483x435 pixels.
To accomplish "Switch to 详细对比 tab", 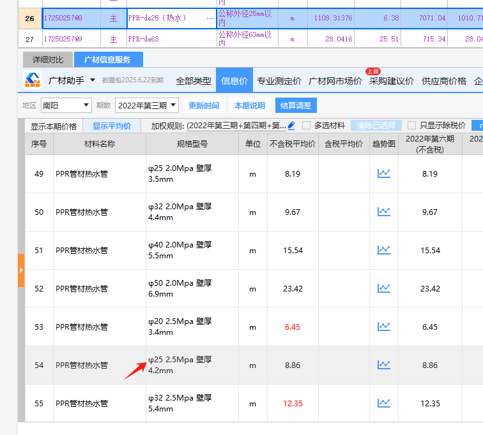I will tap(48, 59).
